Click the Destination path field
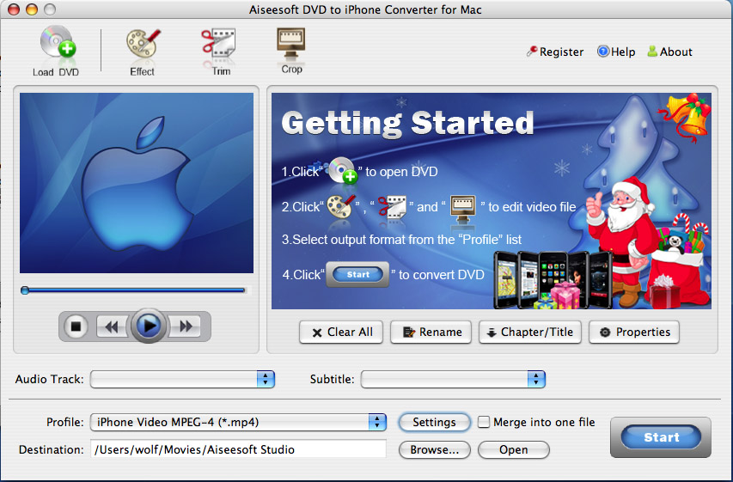 click(238, 449)
